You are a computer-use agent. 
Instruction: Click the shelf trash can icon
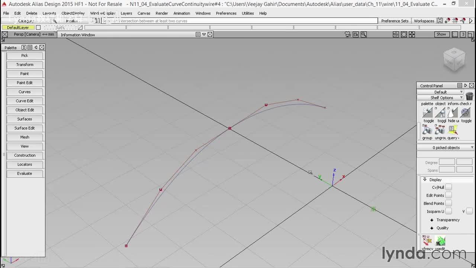469,96
